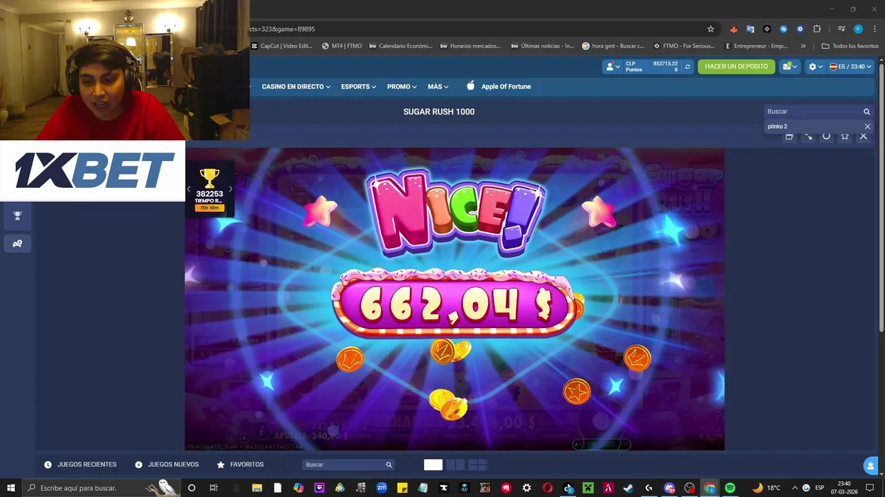Screen dimensions: 885x497
Task: Open the Chrome extensions puzzle menu
Action: [817, 29]
